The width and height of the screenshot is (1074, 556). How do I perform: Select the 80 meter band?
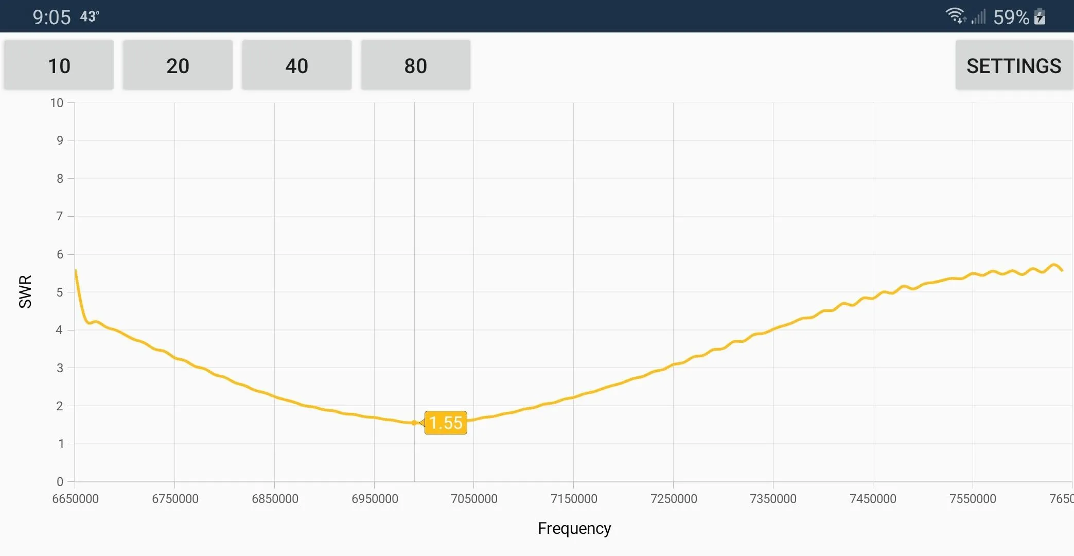pos(415,65)
